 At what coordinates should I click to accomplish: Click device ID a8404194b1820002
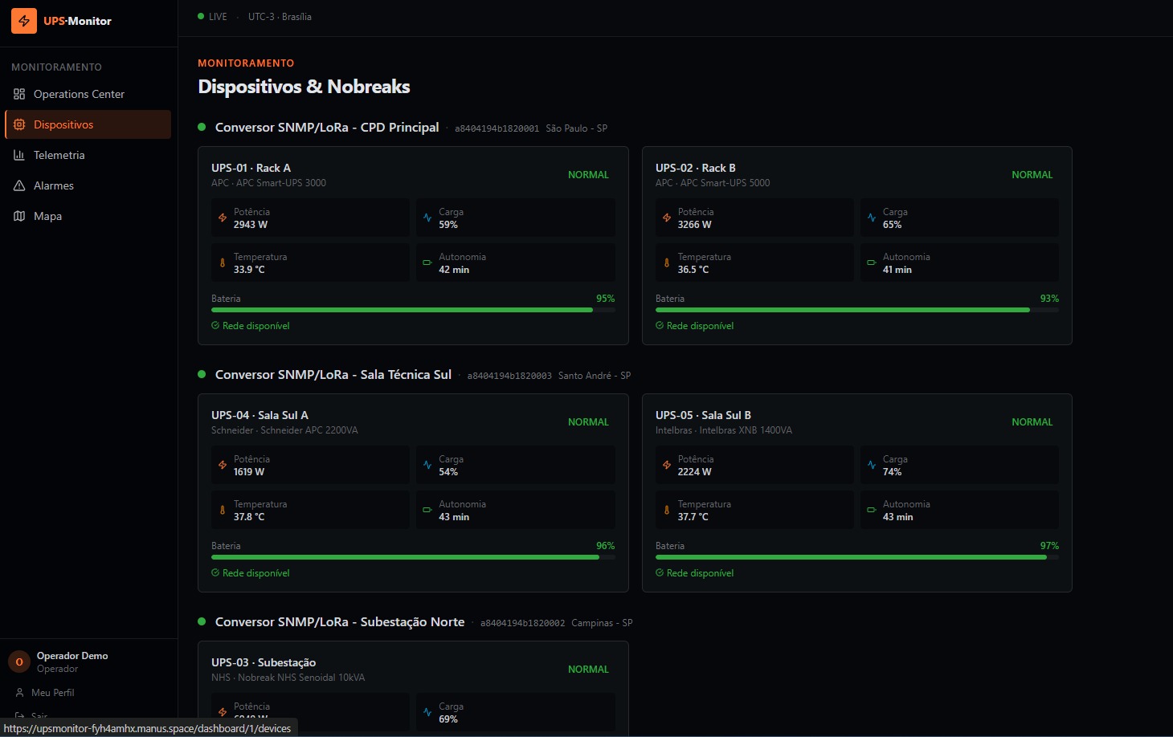522,623
